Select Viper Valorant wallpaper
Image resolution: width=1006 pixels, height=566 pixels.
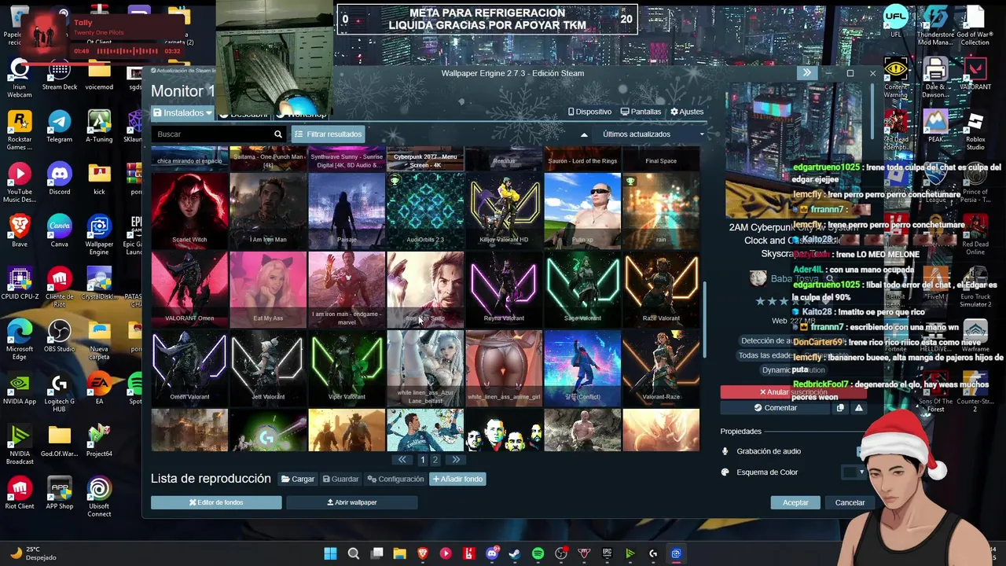click(x=347, y=367)
